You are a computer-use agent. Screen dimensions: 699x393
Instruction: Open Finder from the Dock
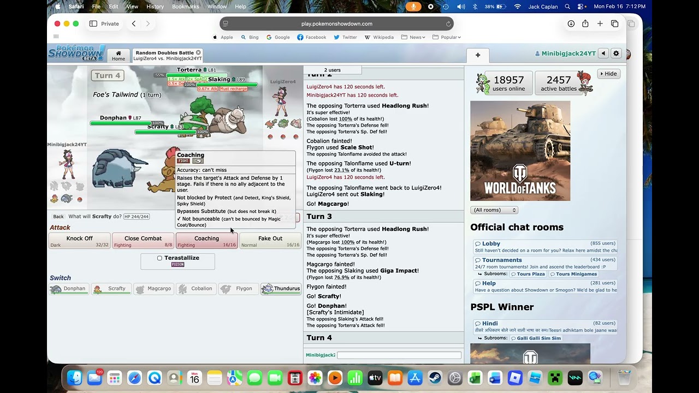74,378
